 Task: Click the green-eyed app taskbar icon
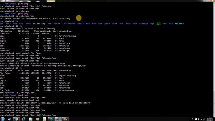51,119
